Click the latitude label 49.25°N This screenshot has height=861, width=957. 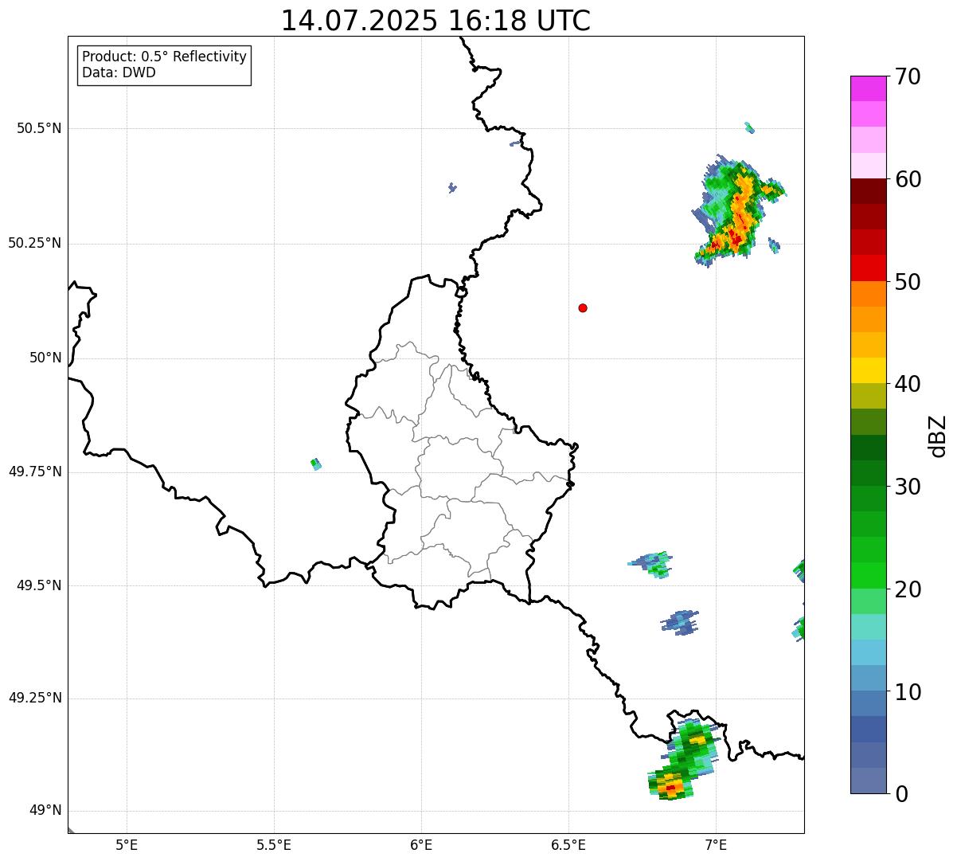[x=34, y=698]
